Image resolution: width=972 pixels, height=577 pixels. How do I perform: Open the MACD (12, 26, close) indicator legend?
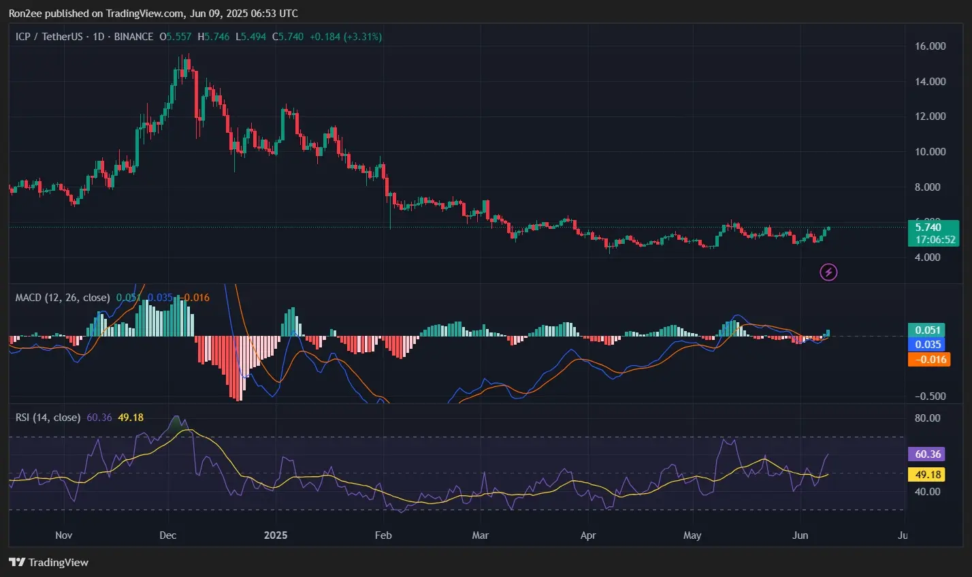(63, 298)
